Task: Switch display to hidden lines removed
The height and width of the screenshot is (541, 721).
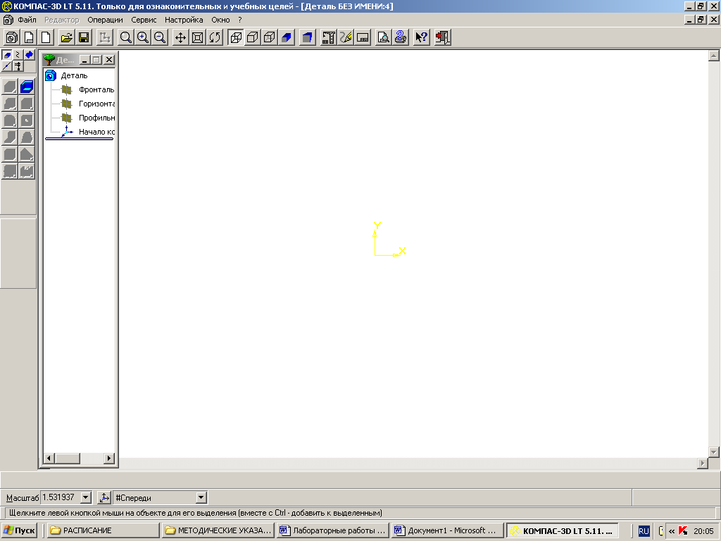Action: 253,37
